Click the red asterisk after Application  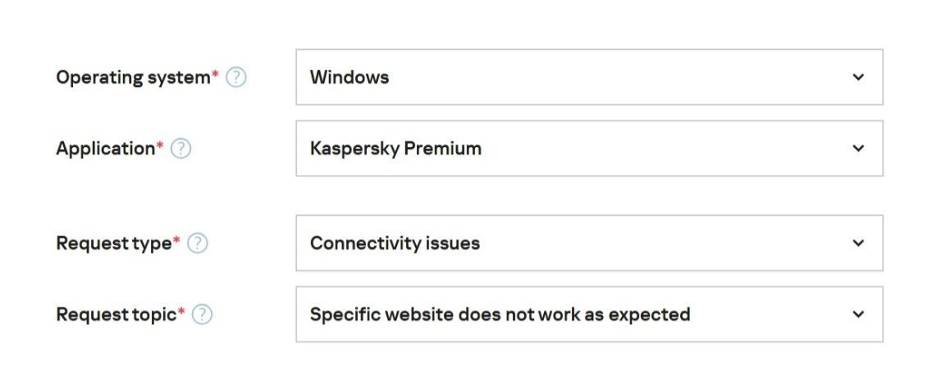(160, 145)
